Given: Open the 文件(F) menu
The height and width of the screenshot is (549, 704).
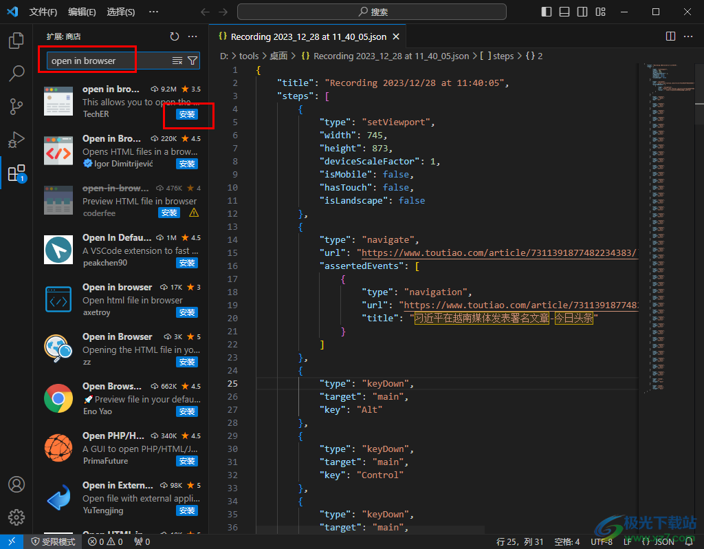Looking at the screenshot, I should (43, 12).
